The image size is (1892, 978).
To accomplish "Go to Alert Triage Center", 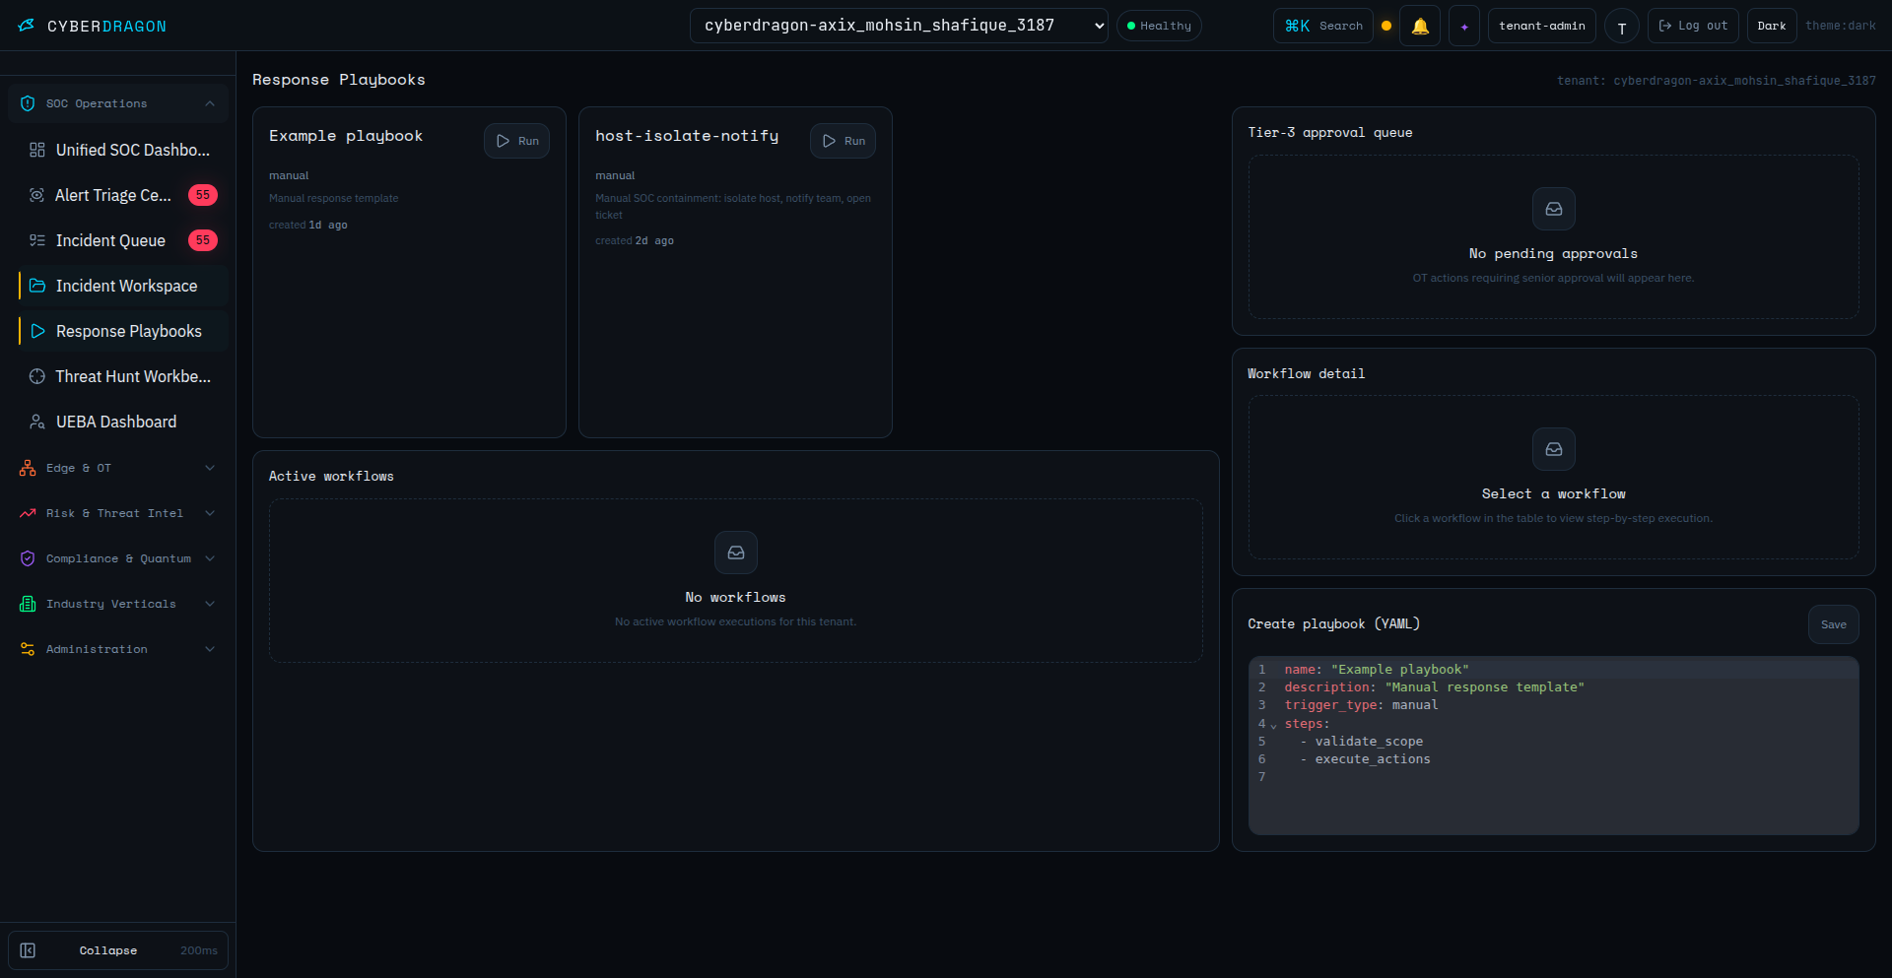I will coord(123,195).
